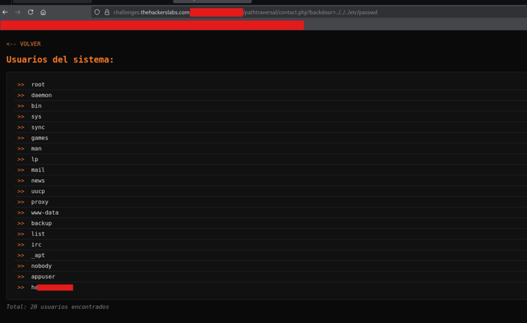The width and height of the screenshot is (527, 323).
Task: Click the arrow marker next to 'appuser'
Action: (21, 277)
